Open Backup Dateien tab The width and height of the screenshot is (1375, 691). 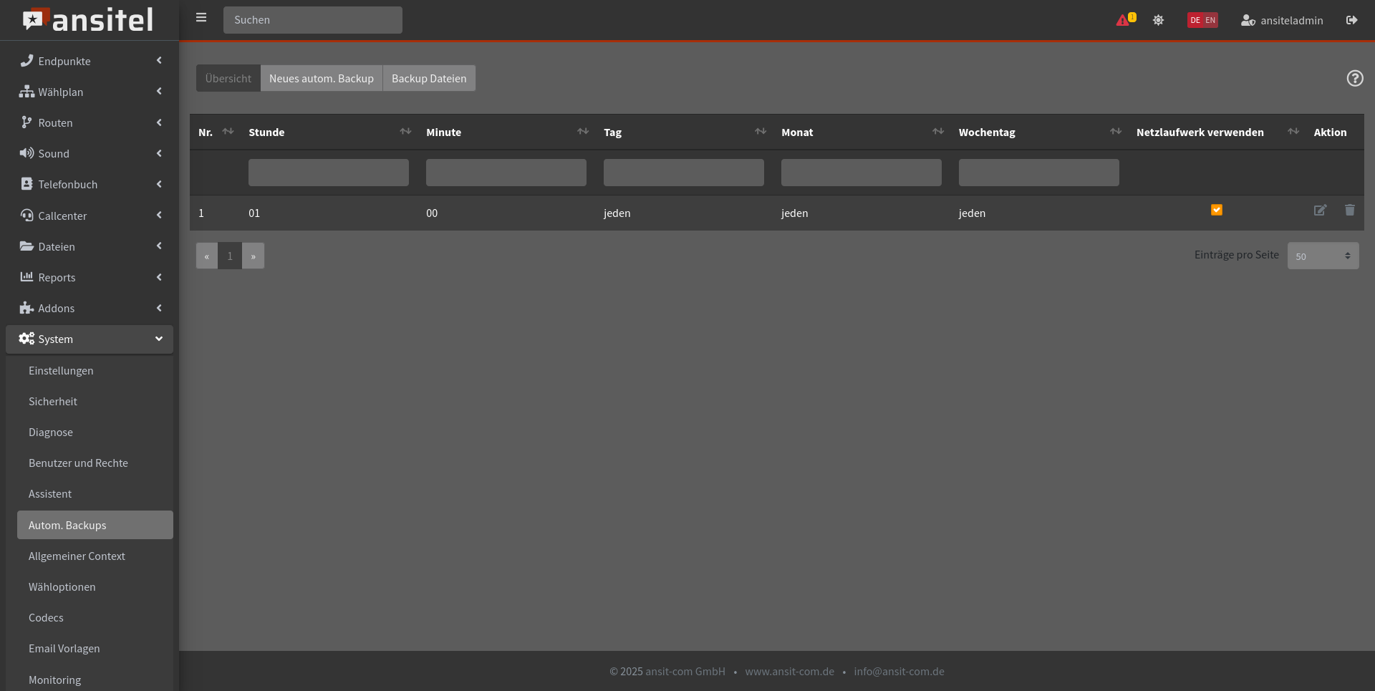pyautogui.click(x=429, y=78)
